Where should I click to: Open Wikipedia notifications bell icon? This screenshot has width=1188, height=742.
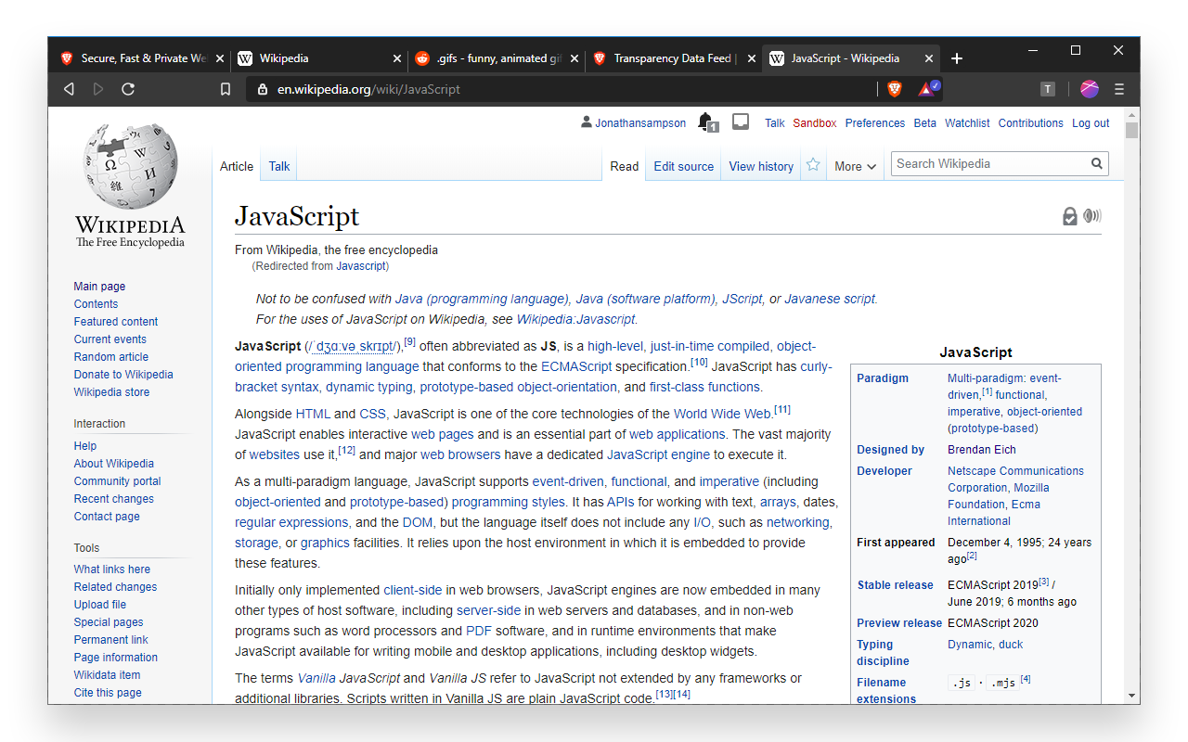click(706, 122)
